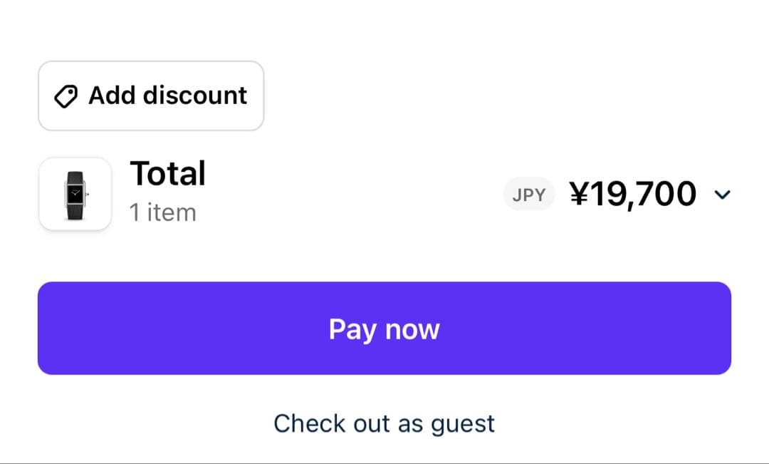The image size is (769, 464).
Task: Click the discount tag icon
Action: pyautogui.click(x=66, y=96)
